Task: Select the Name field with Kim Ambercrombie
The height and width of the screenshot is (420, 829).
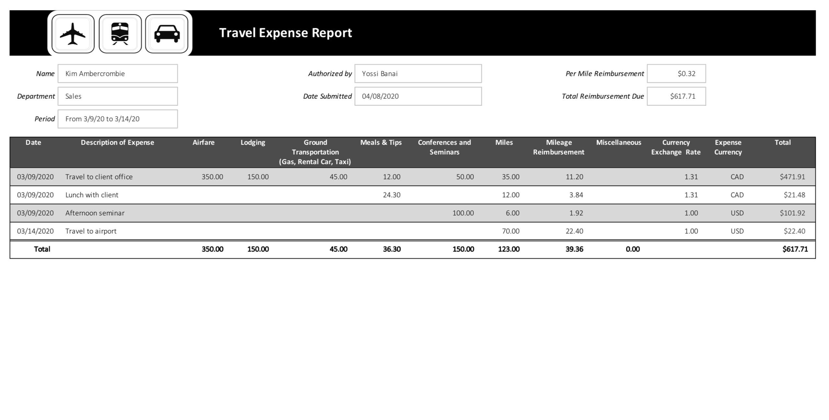Action: 118,73
